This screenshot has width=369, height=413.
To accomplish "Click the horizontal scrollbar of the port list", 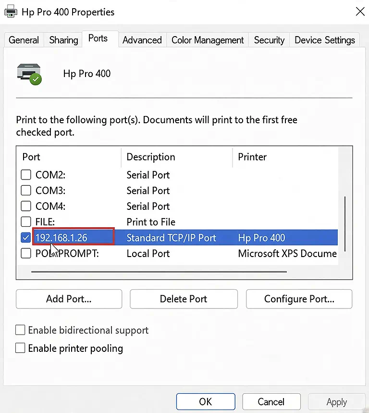I will (x=159, y=271).
